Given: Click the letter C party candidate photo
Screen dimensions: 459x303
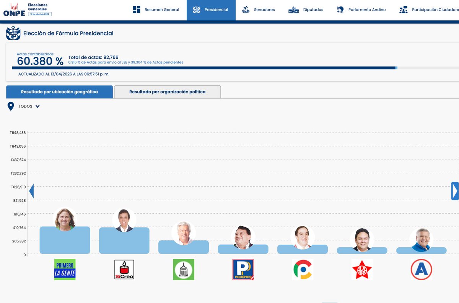Looking at the screenshot, I should tap(302, 237).
